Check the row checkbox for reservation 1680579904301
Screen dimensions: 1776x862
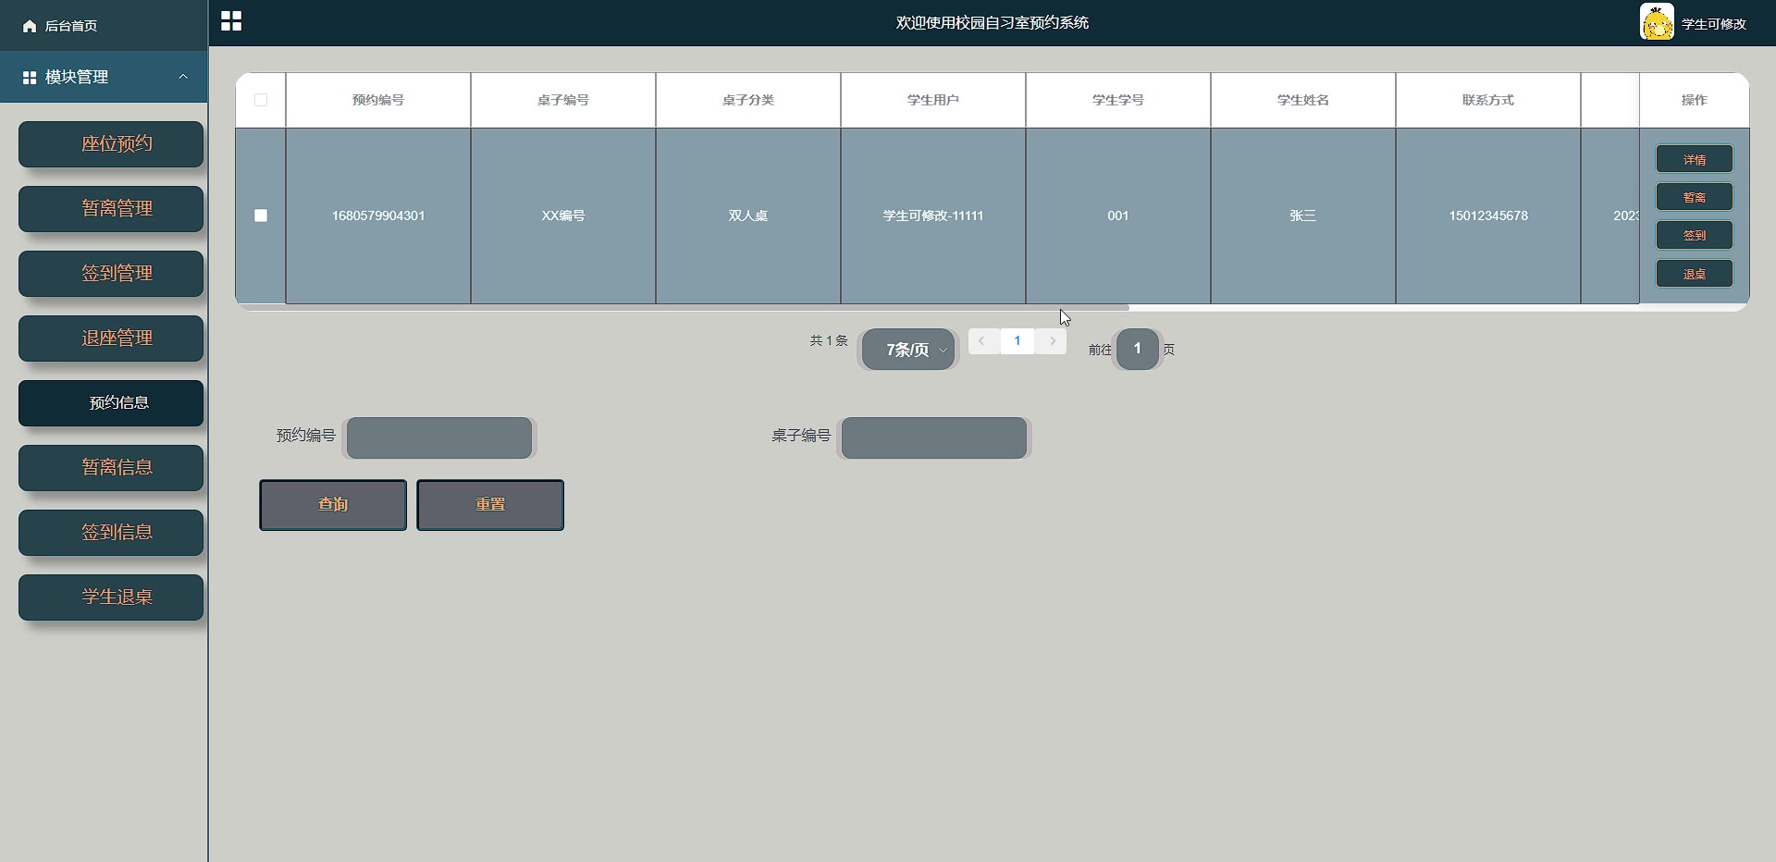point(261,215)
